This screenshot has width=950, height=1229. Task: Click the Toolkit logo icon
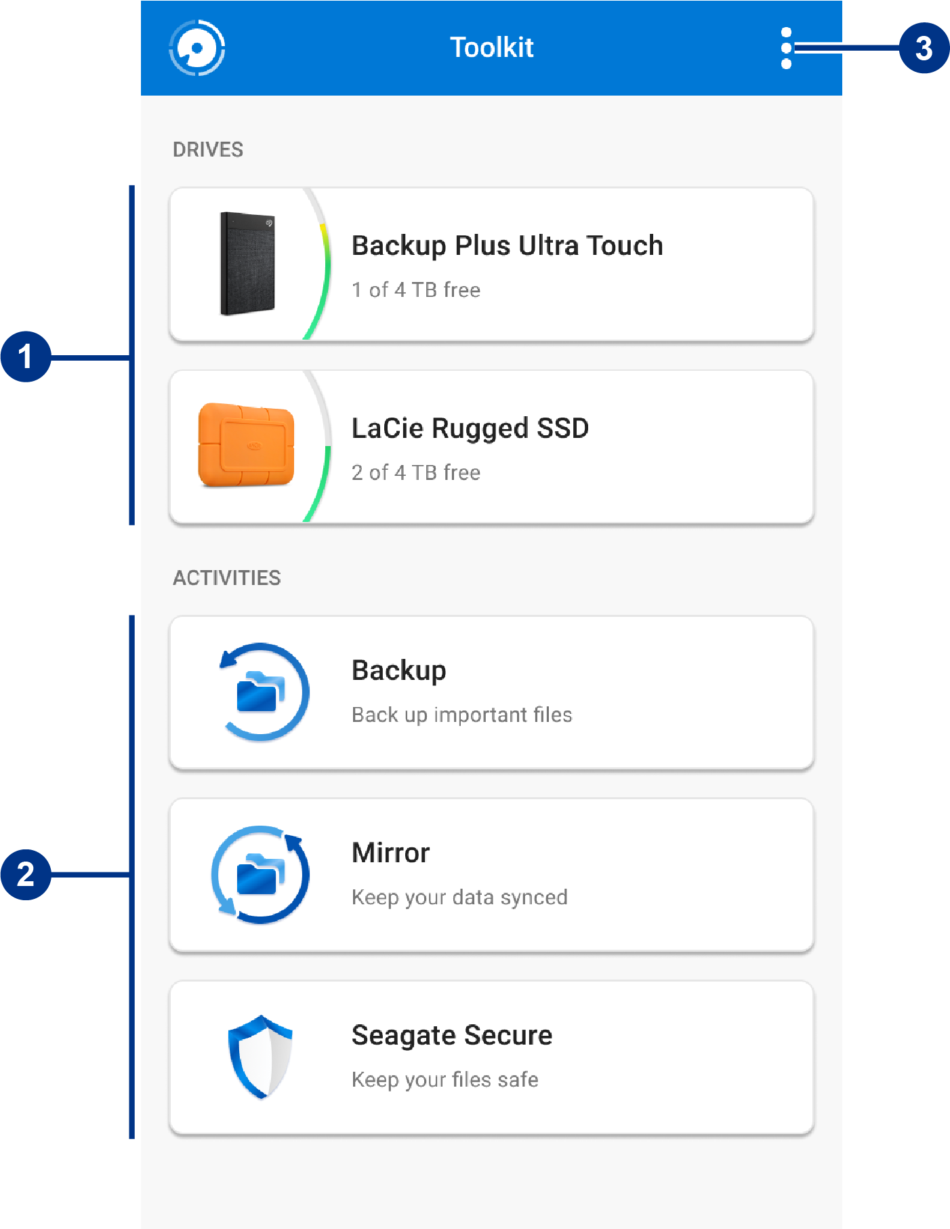[x=197, y=47]
